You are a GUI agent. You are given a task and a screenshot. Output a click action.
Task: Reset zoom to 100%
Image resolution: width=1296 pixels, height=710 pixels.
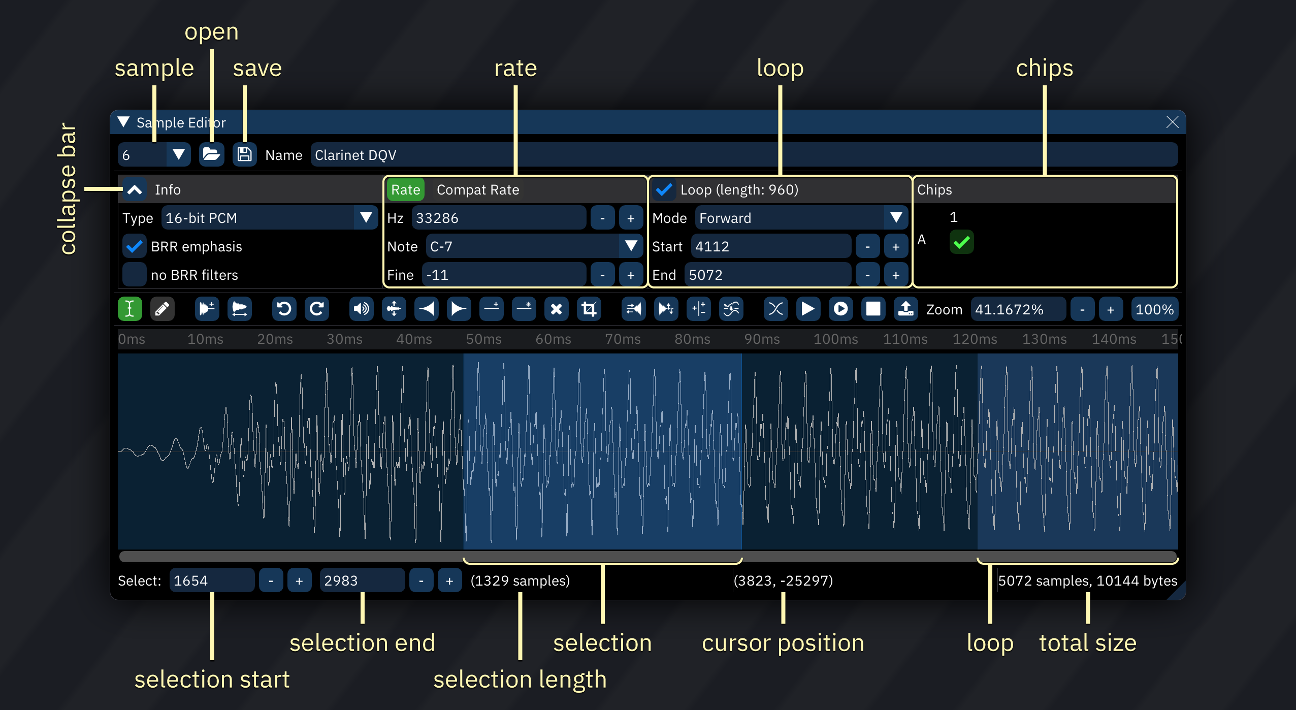(1155, 309)
